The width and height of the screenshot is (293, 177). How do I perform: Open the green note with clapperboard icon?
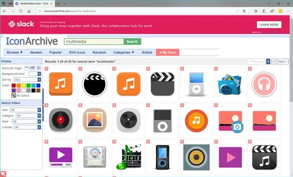[x=128, y=157]
